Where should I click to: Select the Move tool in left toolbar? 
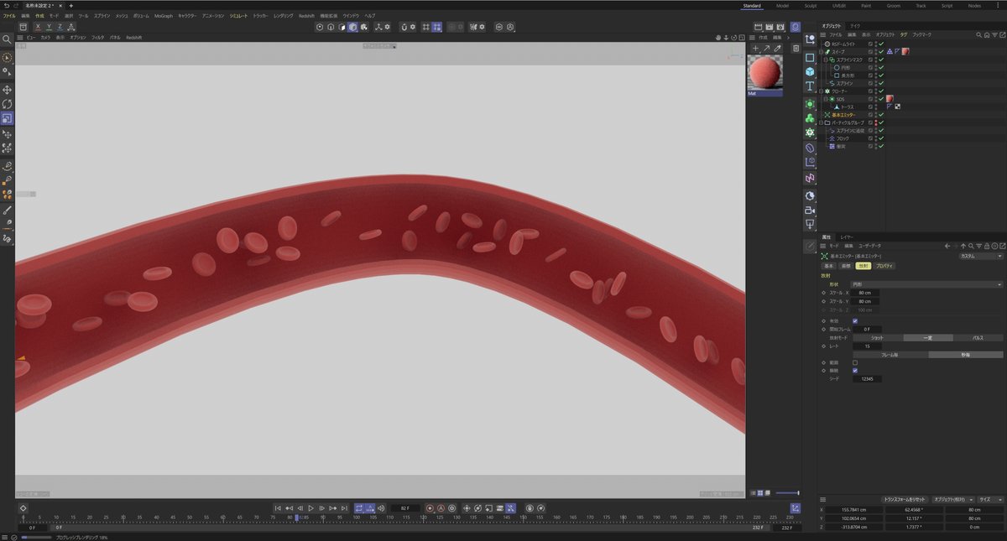point(8,90)
